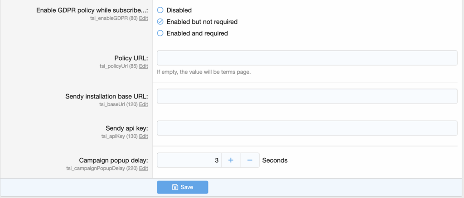Image resolution: width=464 pixels, height=198 pixels.
Task: Click the Sendy api key label
Action: pos(122,128)
